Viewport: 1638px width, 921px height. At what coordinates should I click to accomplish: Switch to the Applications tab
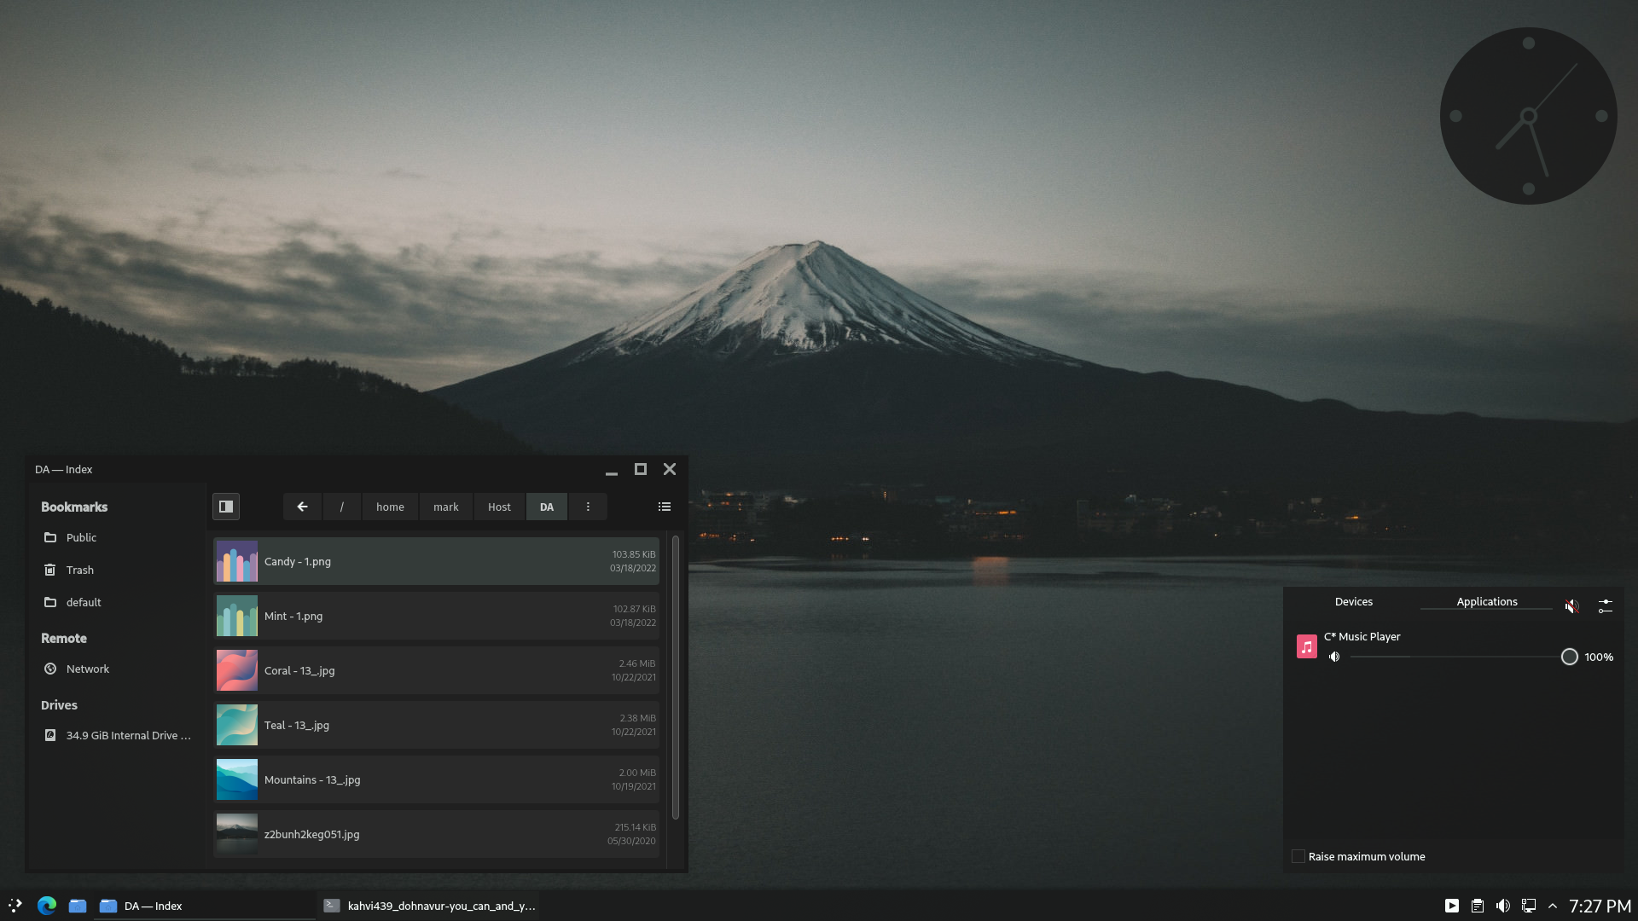[x=1487, y=601]
